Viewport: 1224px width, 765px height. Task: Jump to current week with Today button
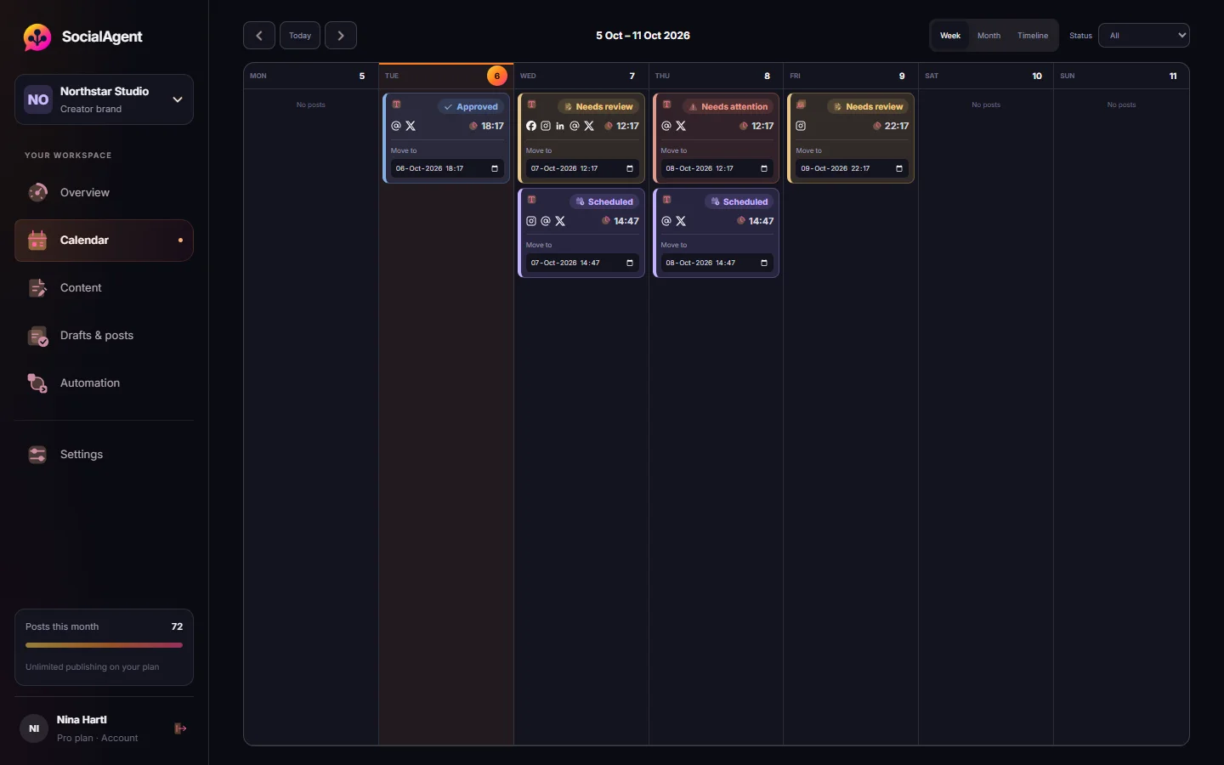coord(300,36)
